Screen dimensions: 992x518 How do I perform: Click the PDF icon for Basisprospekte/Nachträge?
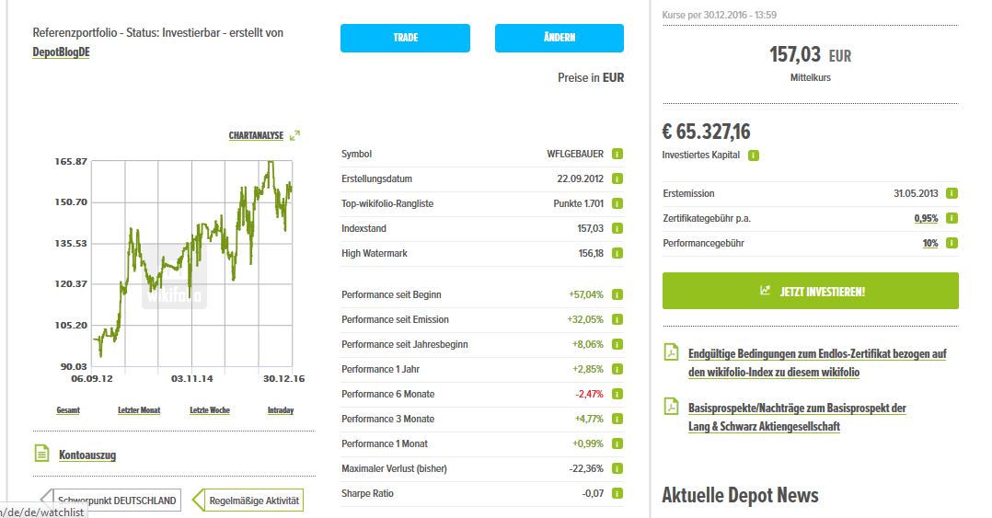[x=672, y=409]
